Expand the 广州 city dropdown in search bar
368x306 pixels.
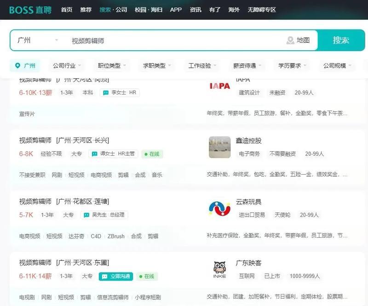click(x=38, y=40)
